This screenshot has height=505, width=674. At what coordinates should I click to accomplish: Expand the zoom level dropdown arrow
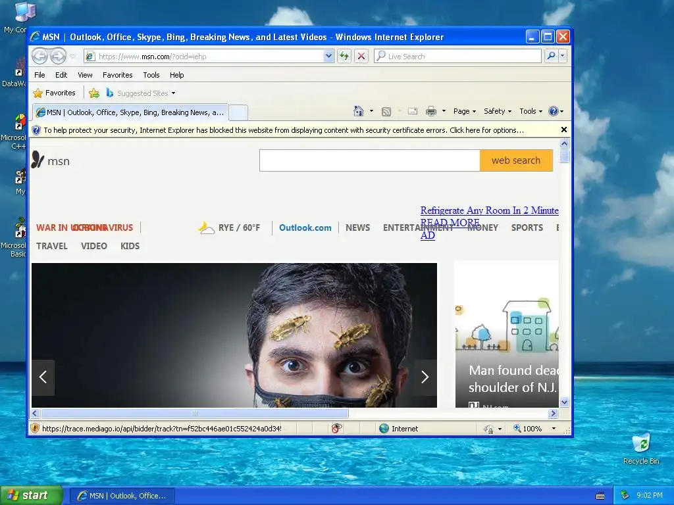click(554, 429)
